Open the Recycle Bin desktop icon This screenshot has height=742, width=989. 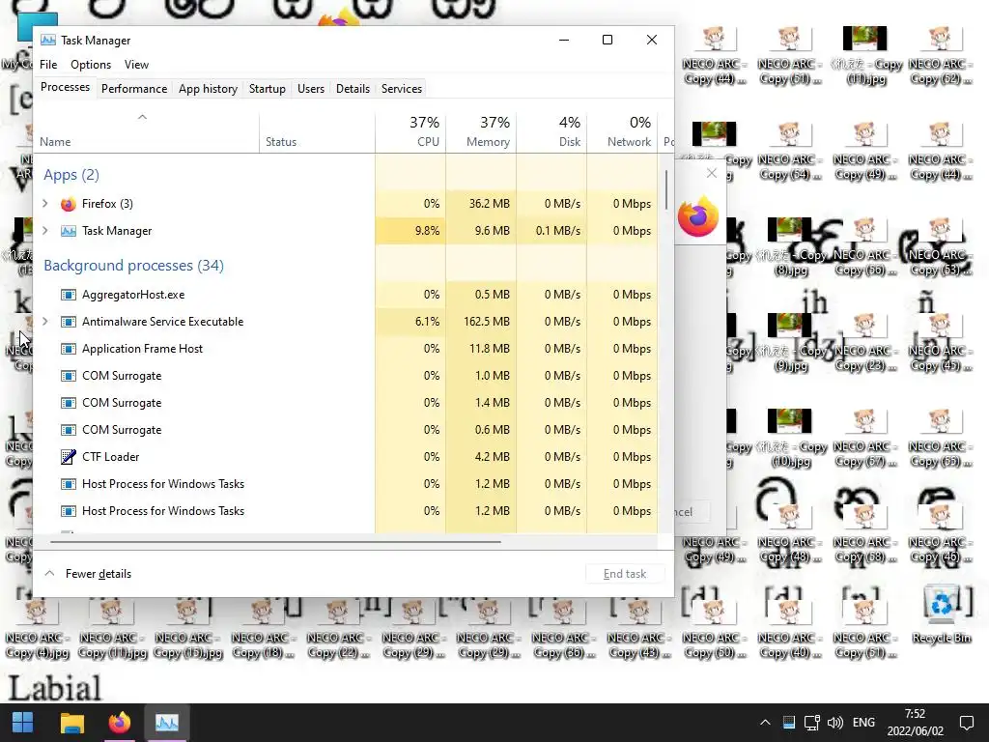[941, 615]
